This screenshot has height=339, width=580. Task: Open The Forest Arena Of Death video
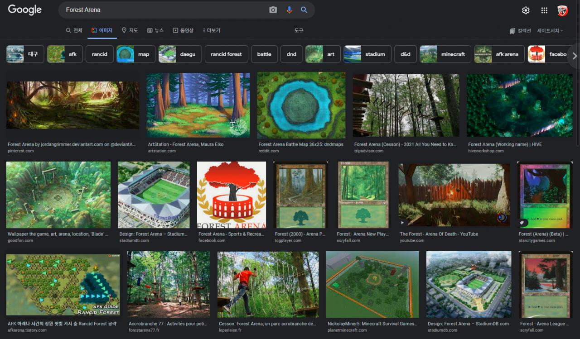(454, 195)
